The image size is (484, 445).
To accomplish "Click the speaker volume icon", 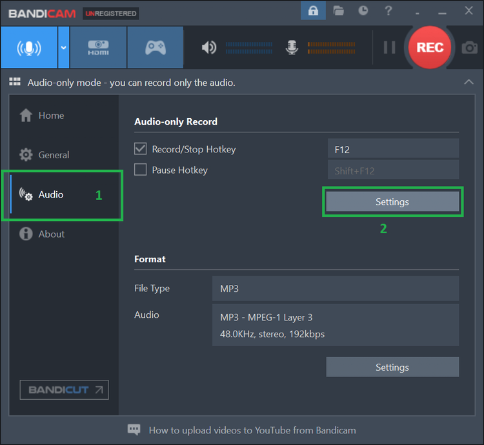I will (209, 48).
